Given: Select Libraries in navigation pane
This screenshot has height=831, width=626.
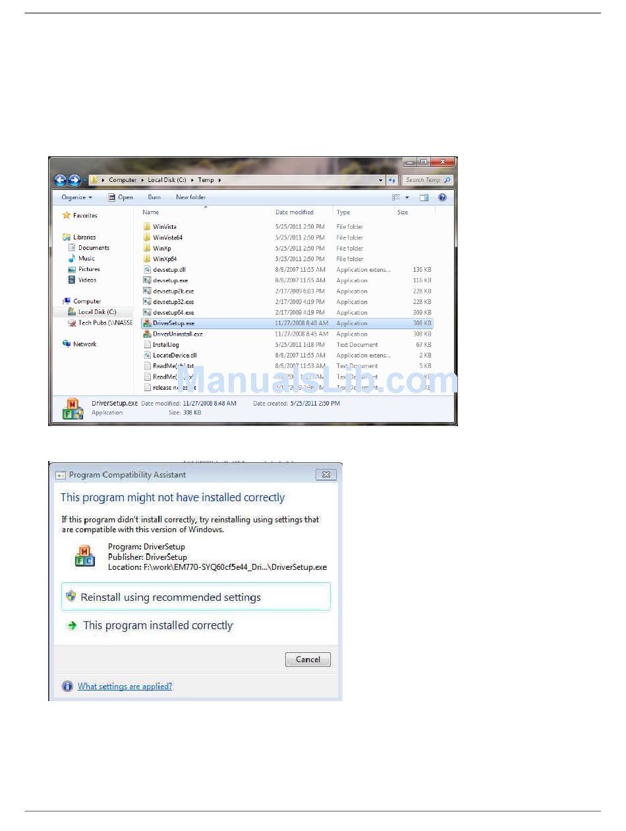Looking at the screenshot, I should point(79,237).
